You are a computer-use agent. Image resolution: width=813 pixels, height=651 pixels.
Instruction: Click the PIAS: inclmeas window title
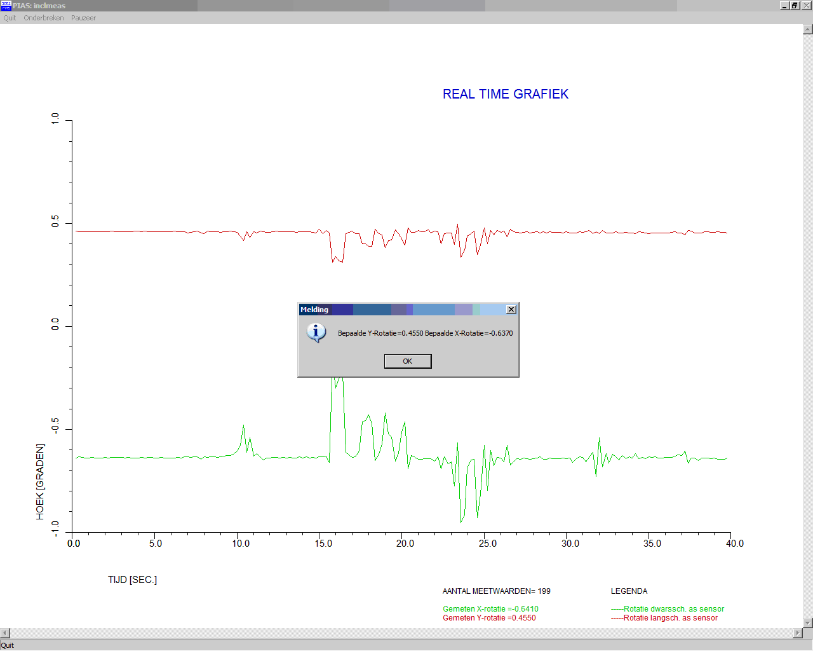pyautogui.click(x=39, y=6)
